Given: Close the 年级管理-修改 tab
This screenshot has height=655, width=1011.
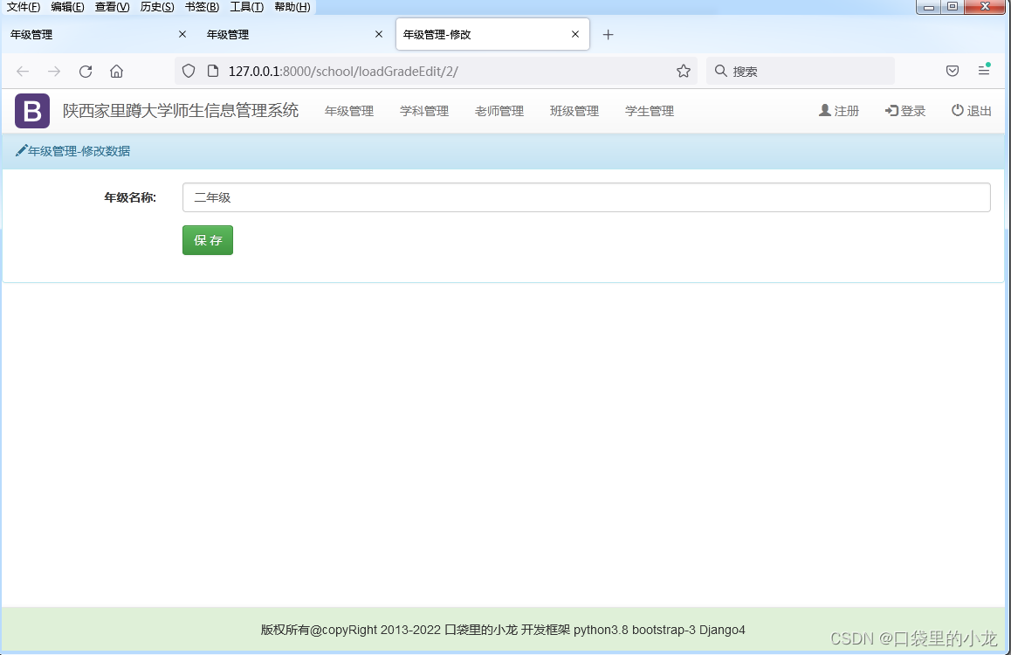Looking at the screenshot, I should [x=575, y=34].
